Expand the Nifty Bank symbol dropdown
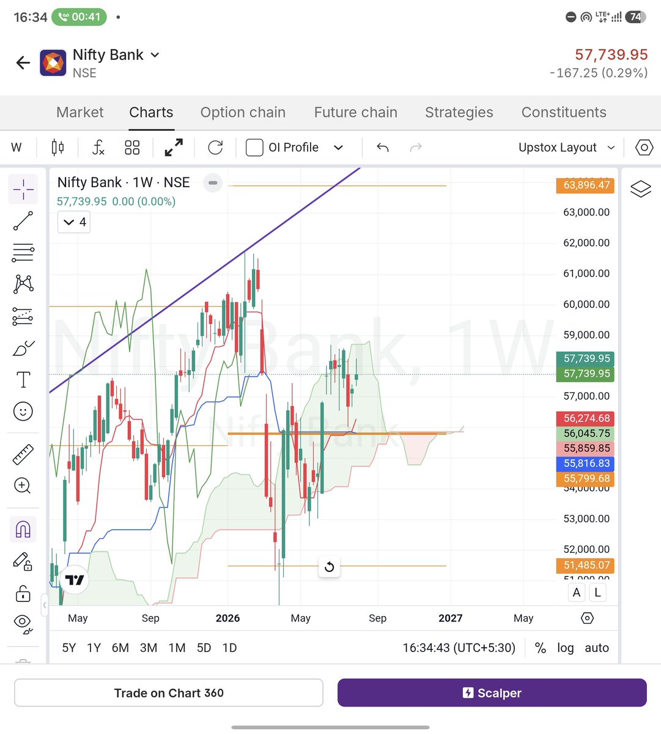 click(x=155, y=55)
